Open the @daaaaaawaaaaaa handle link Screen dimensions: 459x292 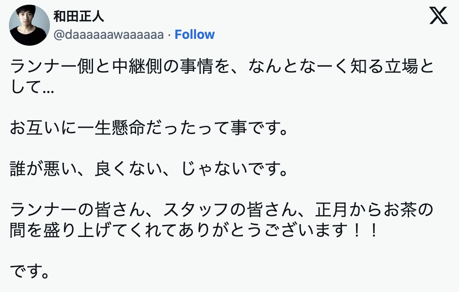click(x=109, y=35)
